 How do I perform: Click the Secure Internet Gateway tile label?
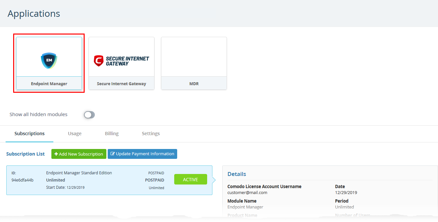(x=122, y=84)
